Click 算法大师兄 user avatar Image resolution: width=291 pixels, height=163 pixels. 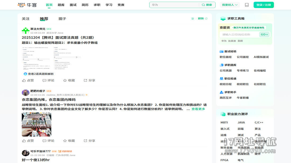(x=25, y=31)
